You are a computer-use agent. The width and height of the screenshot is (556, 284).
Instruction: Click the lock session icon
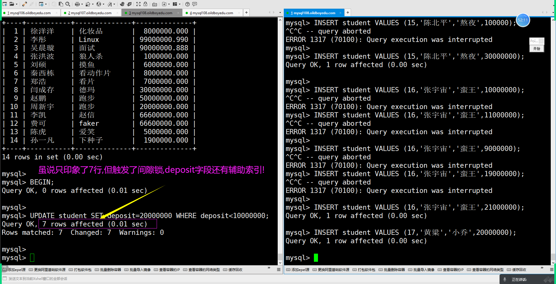coord(145,4)
